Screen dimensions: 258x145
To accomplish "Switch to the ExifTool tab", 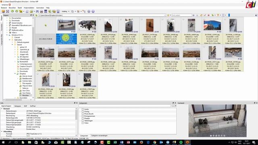I will click(x=33, y=106).
